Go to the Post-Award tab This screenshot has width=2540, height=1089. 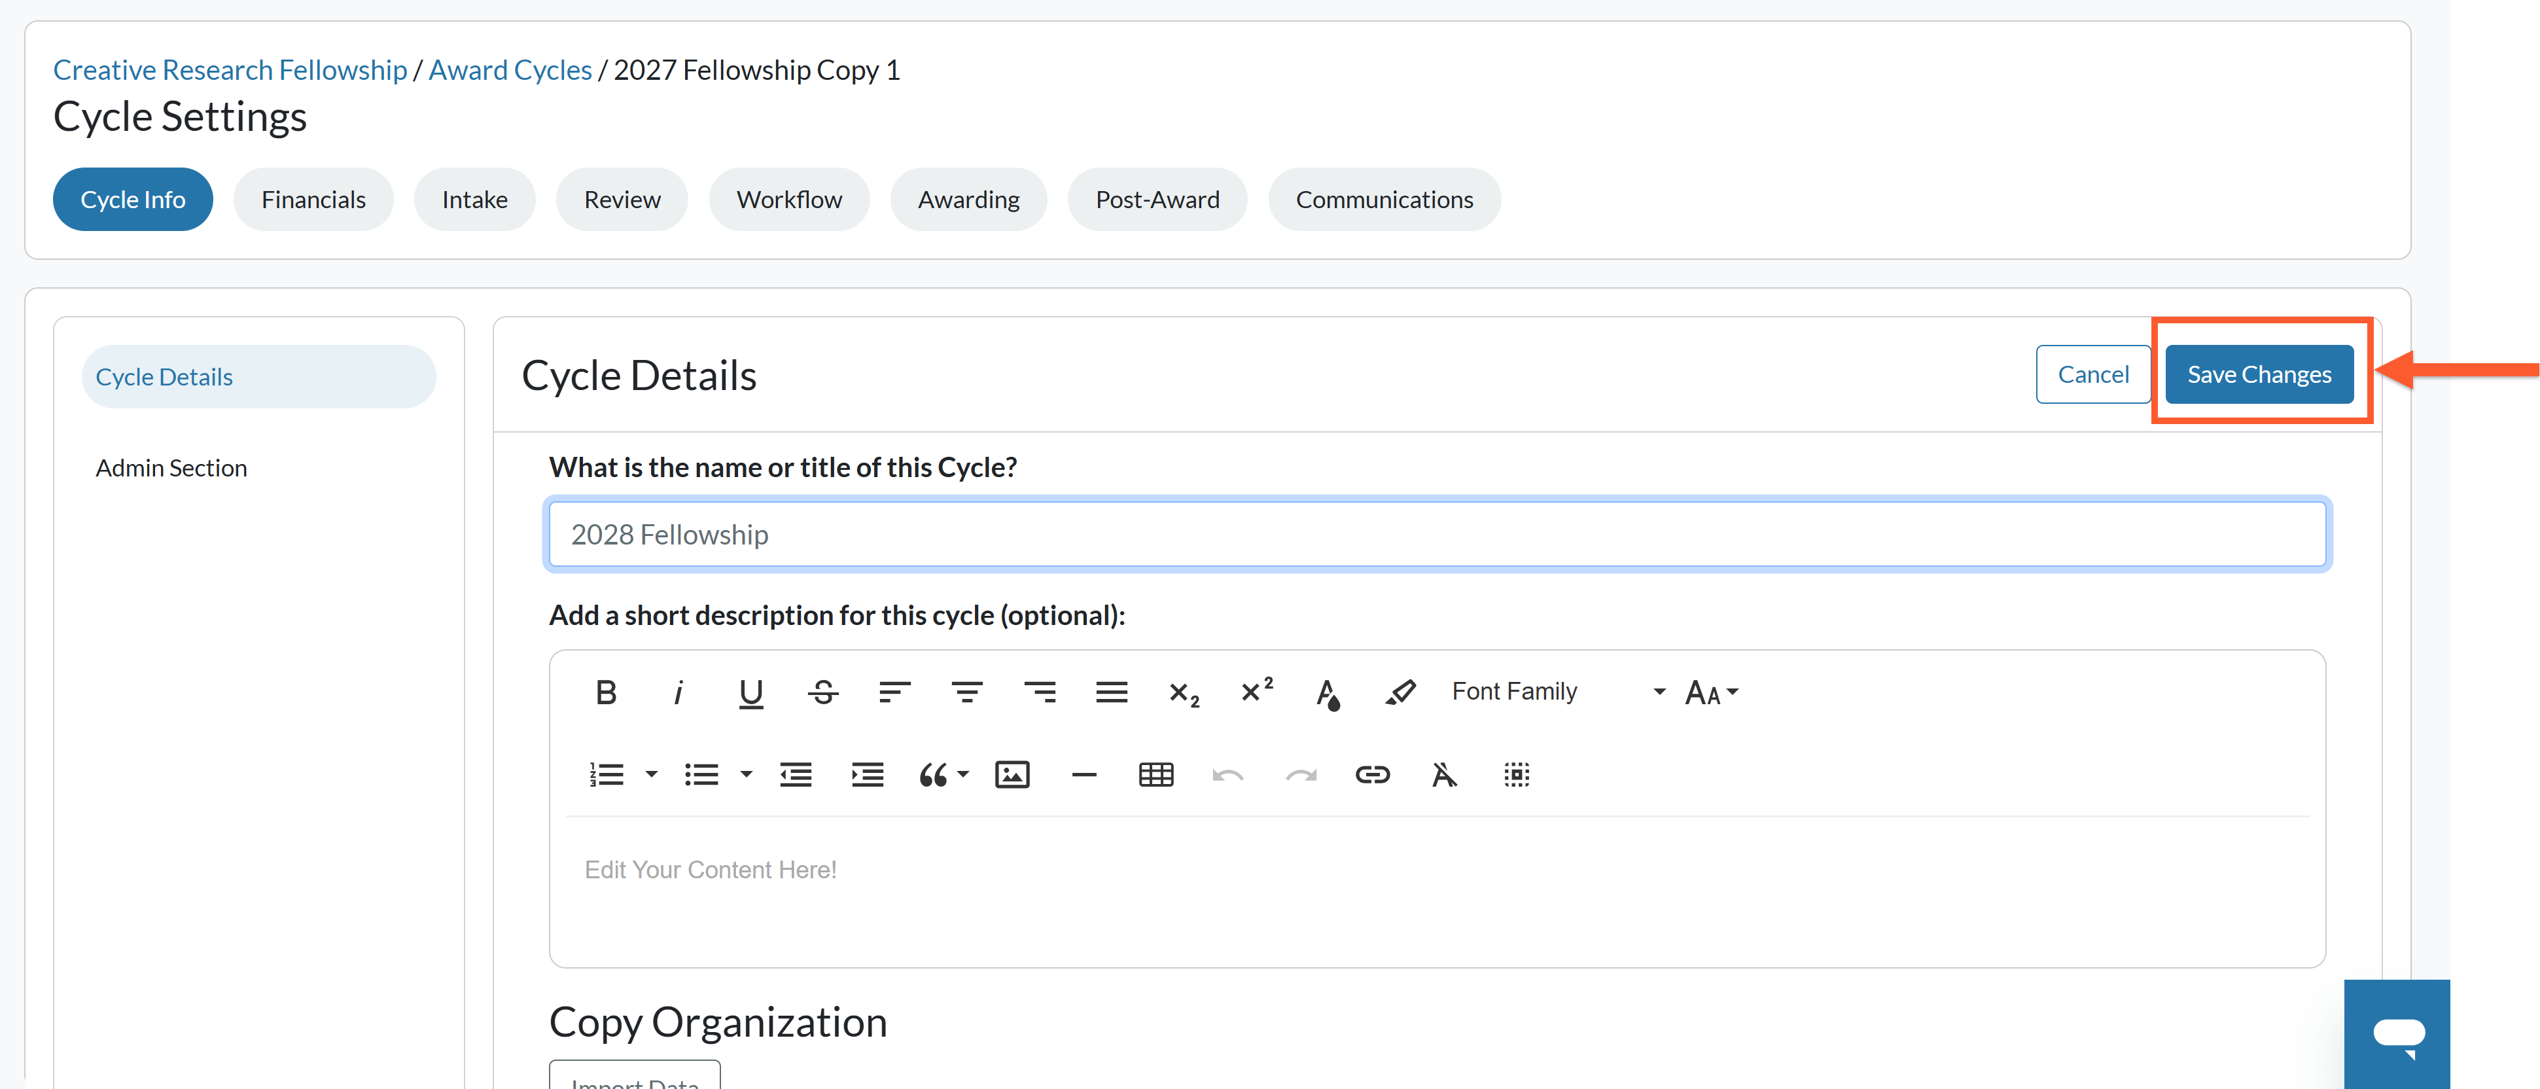pyautogui.click(x=1157, y=199)
